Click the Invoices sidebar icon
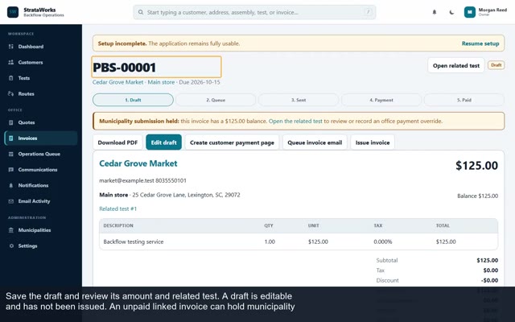The image size is (515, 322). [x=10, y=138]
